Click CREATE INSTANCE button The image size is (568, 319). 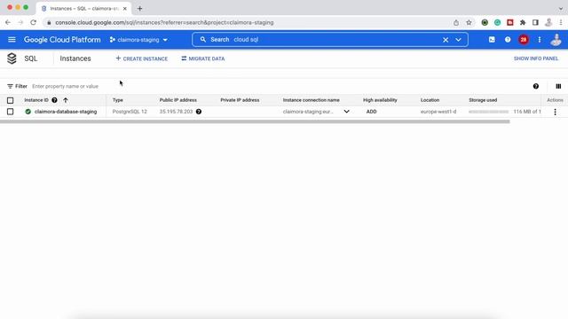(142, 58)
